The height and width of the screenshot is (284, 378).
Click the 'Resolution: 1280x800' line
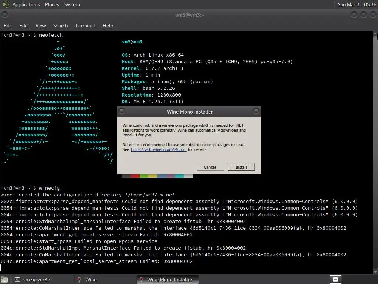[x=151, y=95]
